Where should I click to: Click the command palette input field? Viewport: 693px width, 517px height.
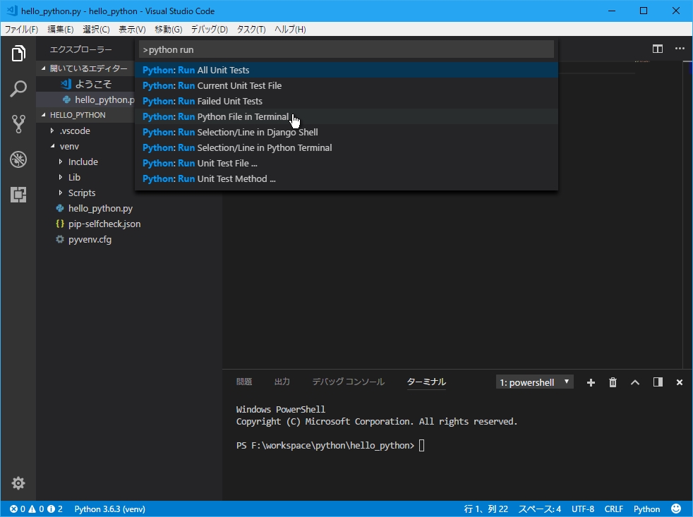click(346, 49)
